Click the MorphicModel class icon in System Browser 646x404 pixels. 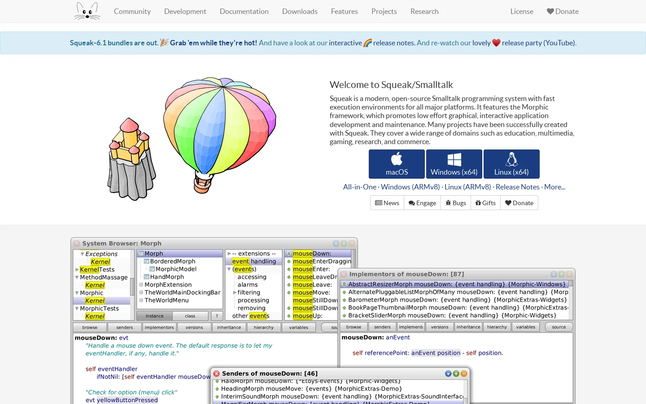point(152,269)
